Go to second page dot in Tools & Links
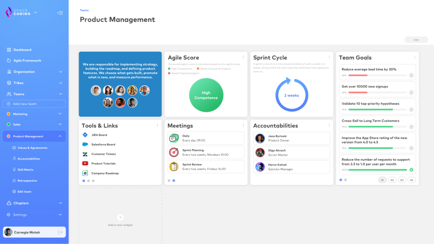Screen dimensions: 434x244 point(88,181)
